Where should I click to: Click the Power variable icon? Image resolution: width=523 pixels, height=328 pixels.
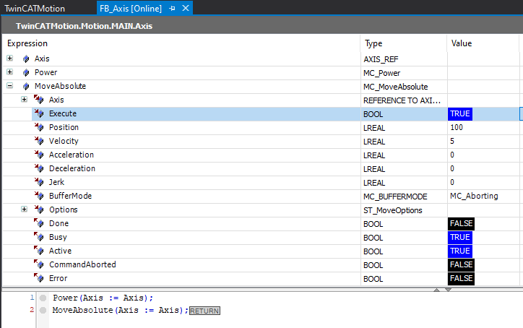click(x=26, y=73)
